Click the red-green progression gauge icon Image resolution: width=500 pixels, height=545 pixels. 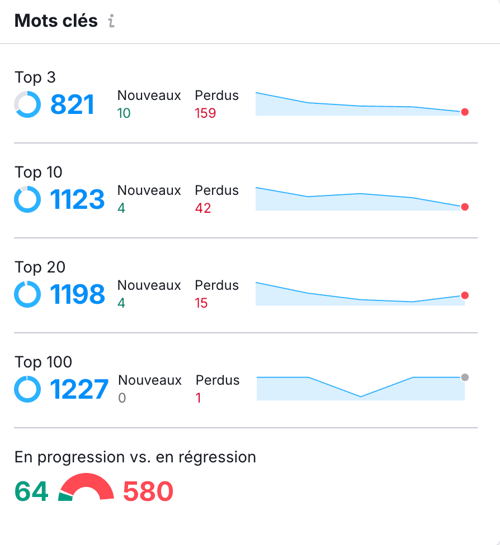point(86,486)
